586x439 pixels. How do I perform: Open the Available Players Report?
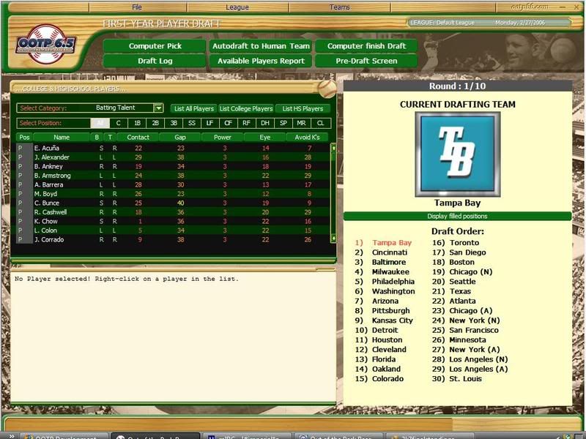261,61
